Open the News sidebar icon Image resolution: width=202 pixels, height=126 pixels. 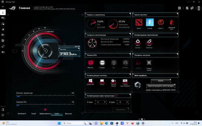pos(3,52)
